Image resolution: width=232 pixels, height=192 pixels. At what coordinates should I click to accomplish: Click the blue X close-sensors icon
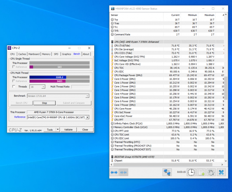[x=220, y=172]
